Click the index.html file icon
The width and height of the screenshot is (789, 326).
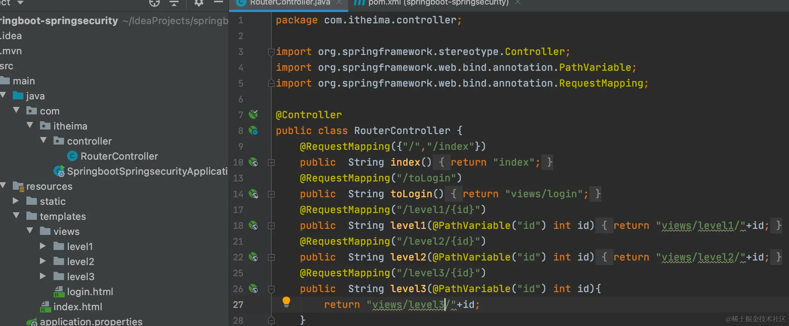click(46, 306)
